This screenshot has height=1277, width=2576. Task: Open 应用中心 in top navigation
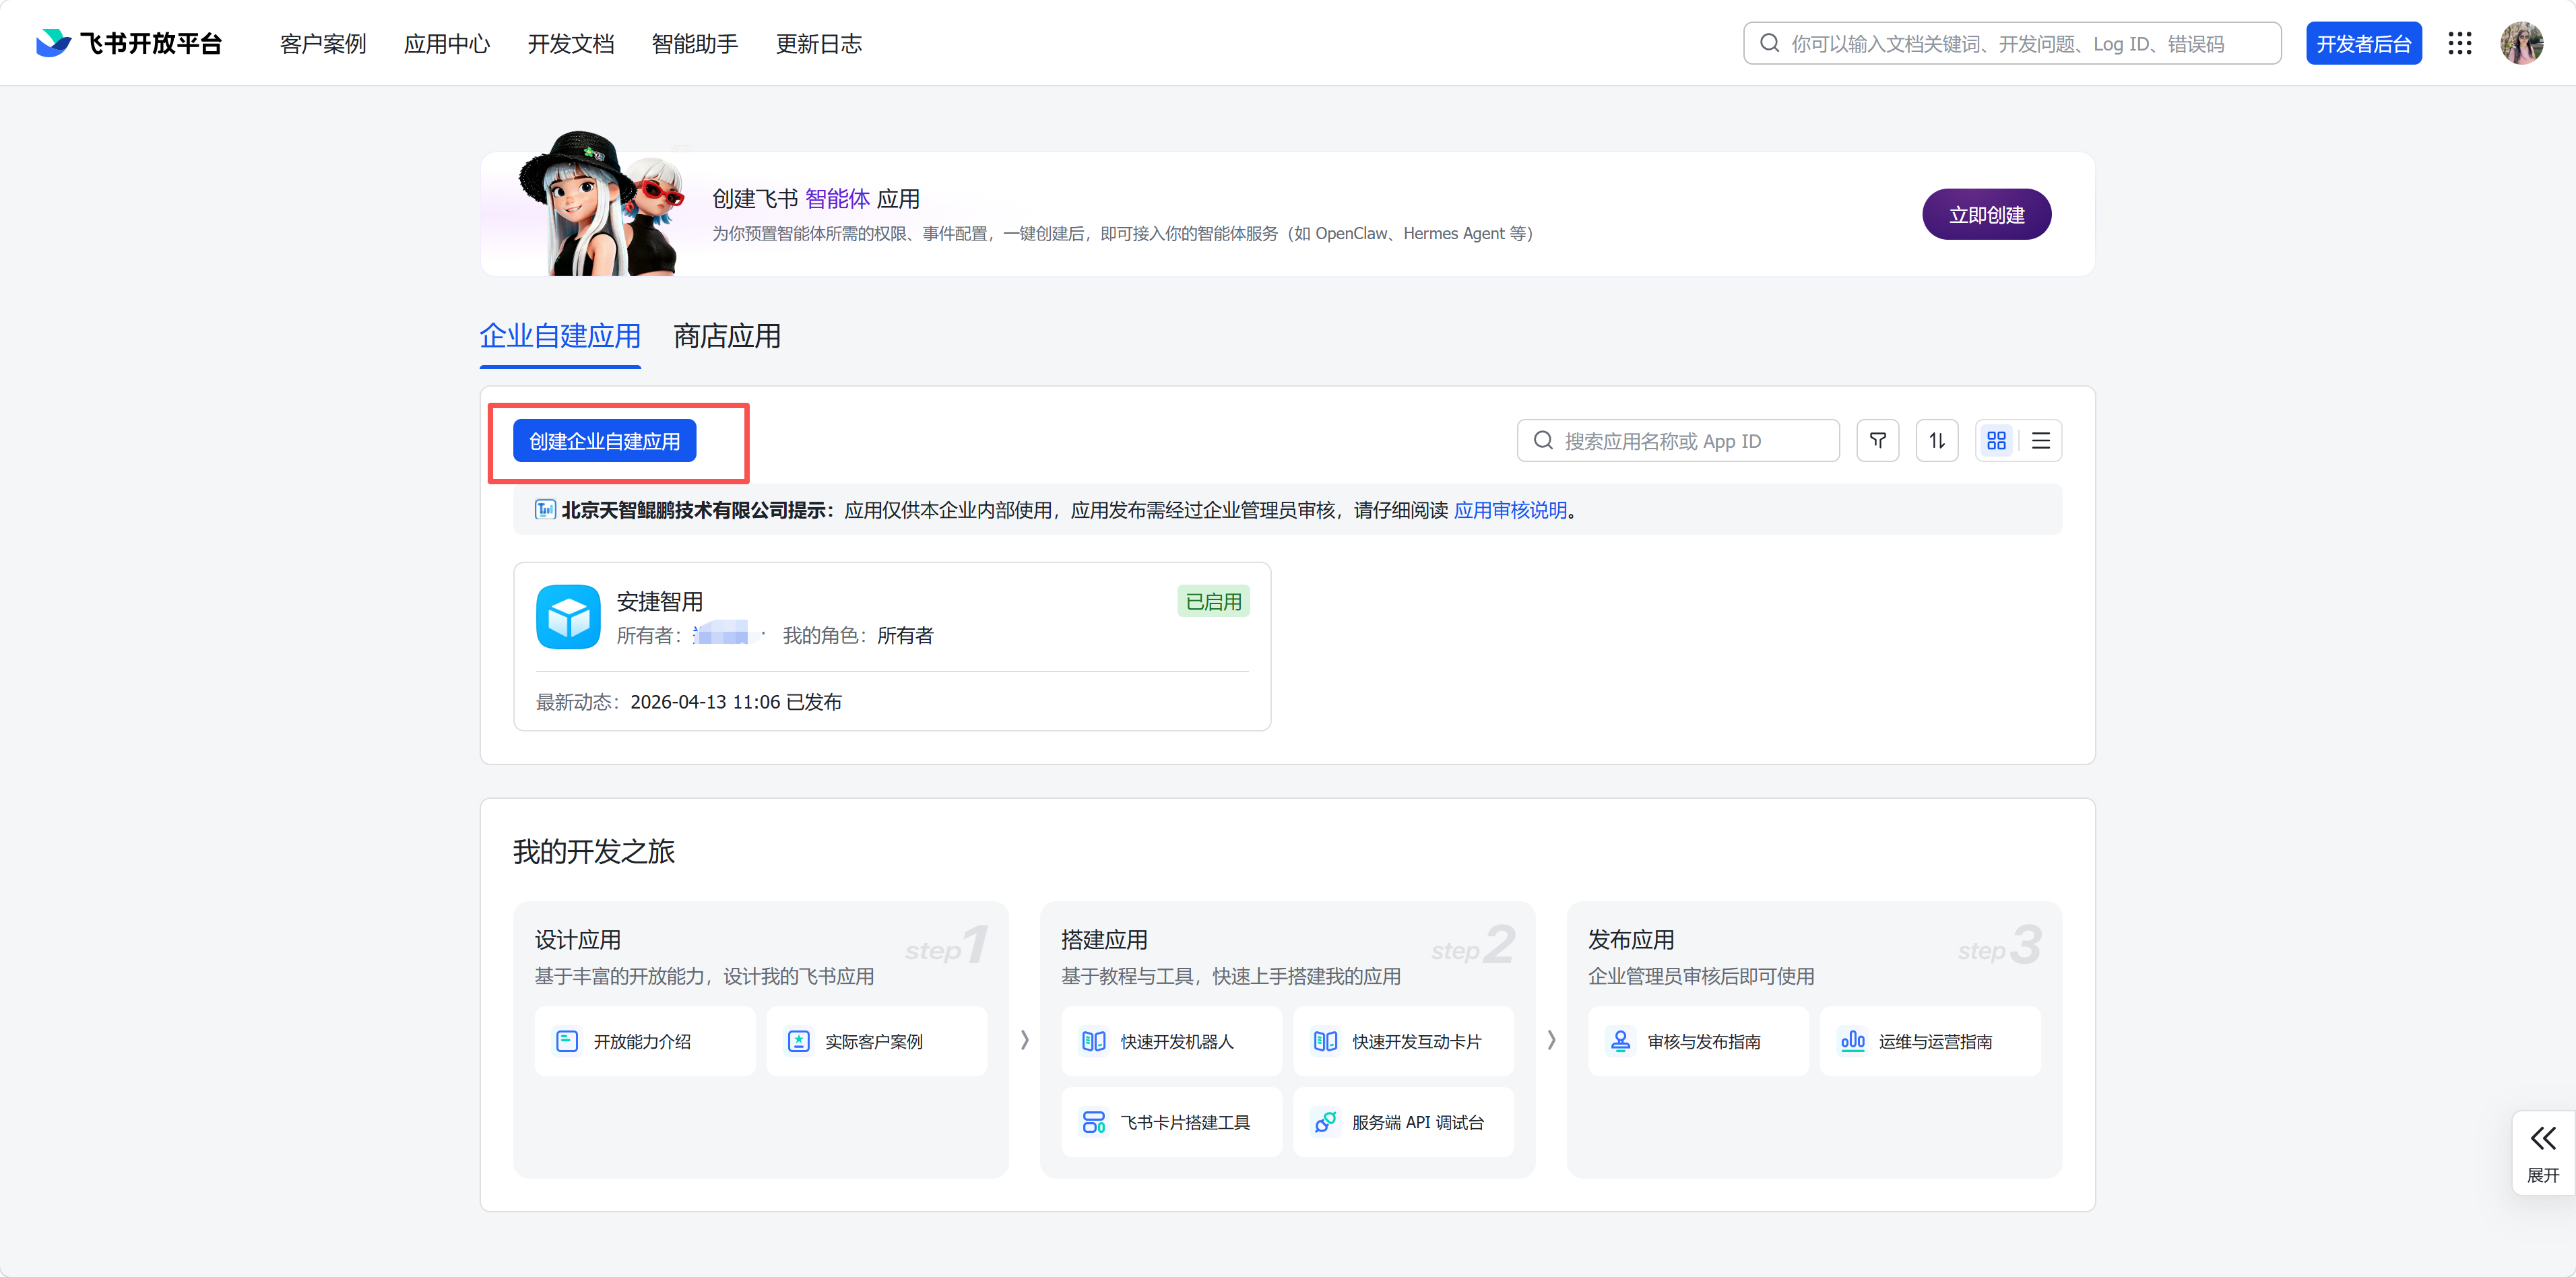tap(447, 44)
